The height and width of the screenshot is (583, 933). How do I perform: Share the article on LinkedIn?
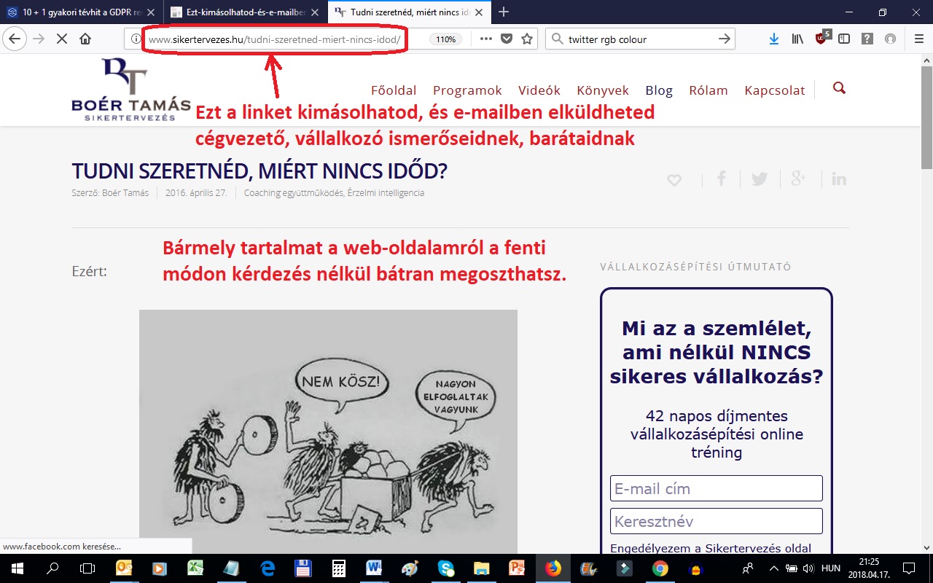[x=839, y=179]
